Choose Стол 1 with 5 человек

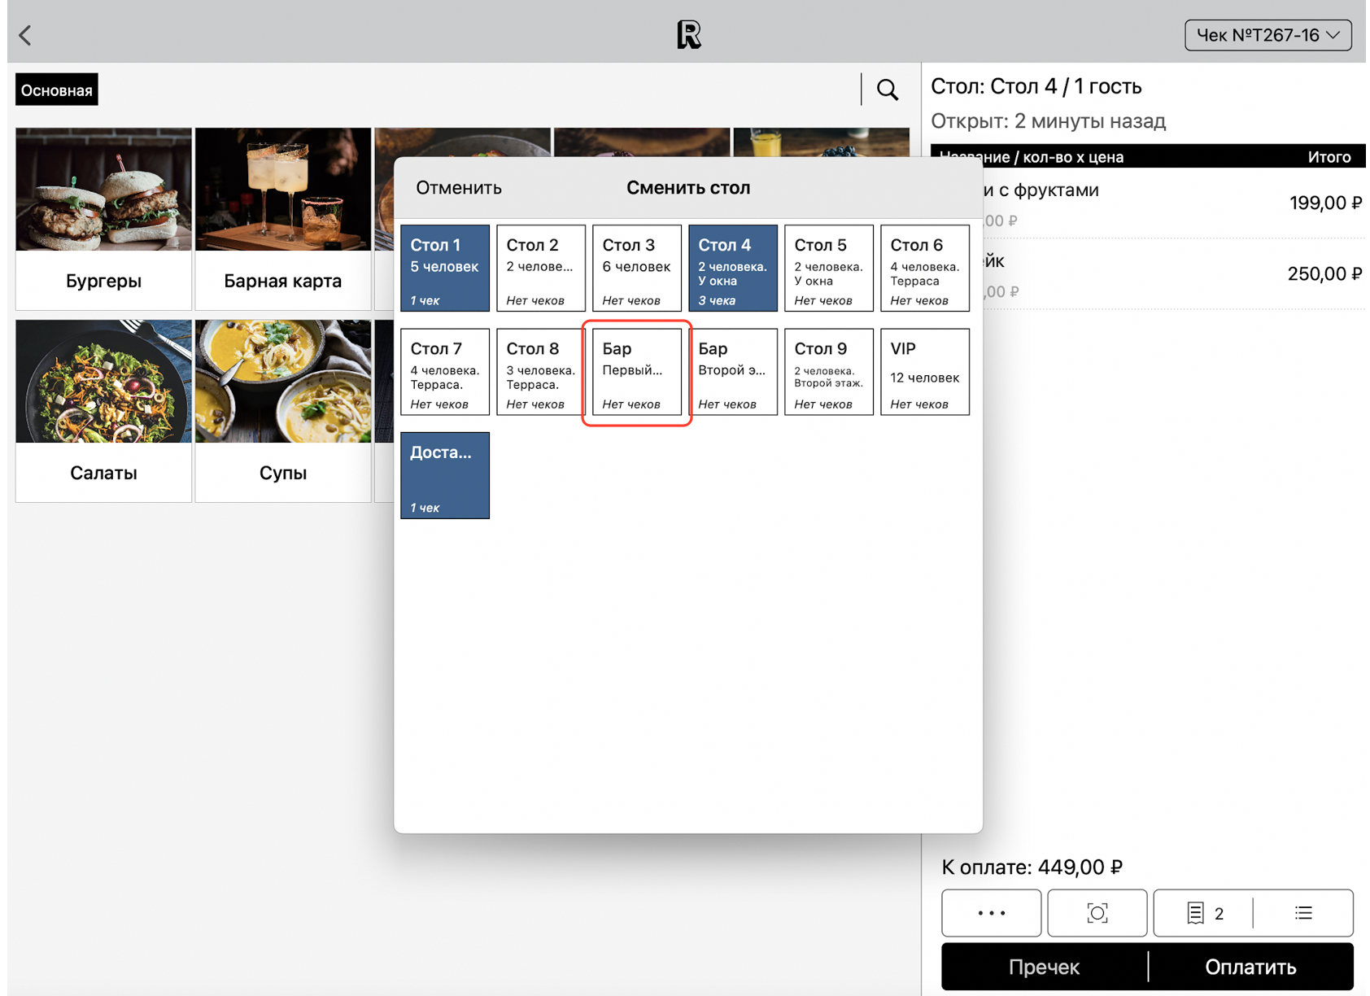pos(445,269)
